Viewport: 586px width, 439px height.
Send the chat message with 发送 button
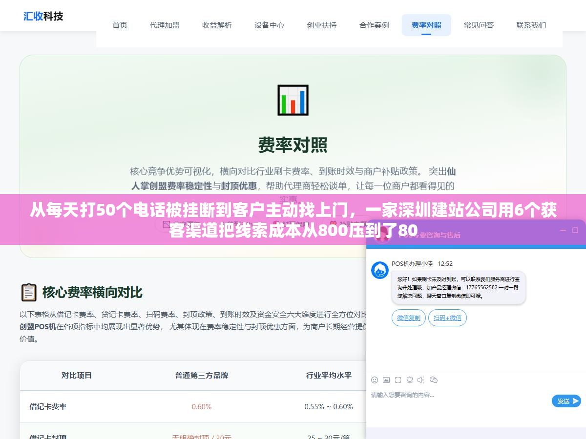(x=566, y=401)
